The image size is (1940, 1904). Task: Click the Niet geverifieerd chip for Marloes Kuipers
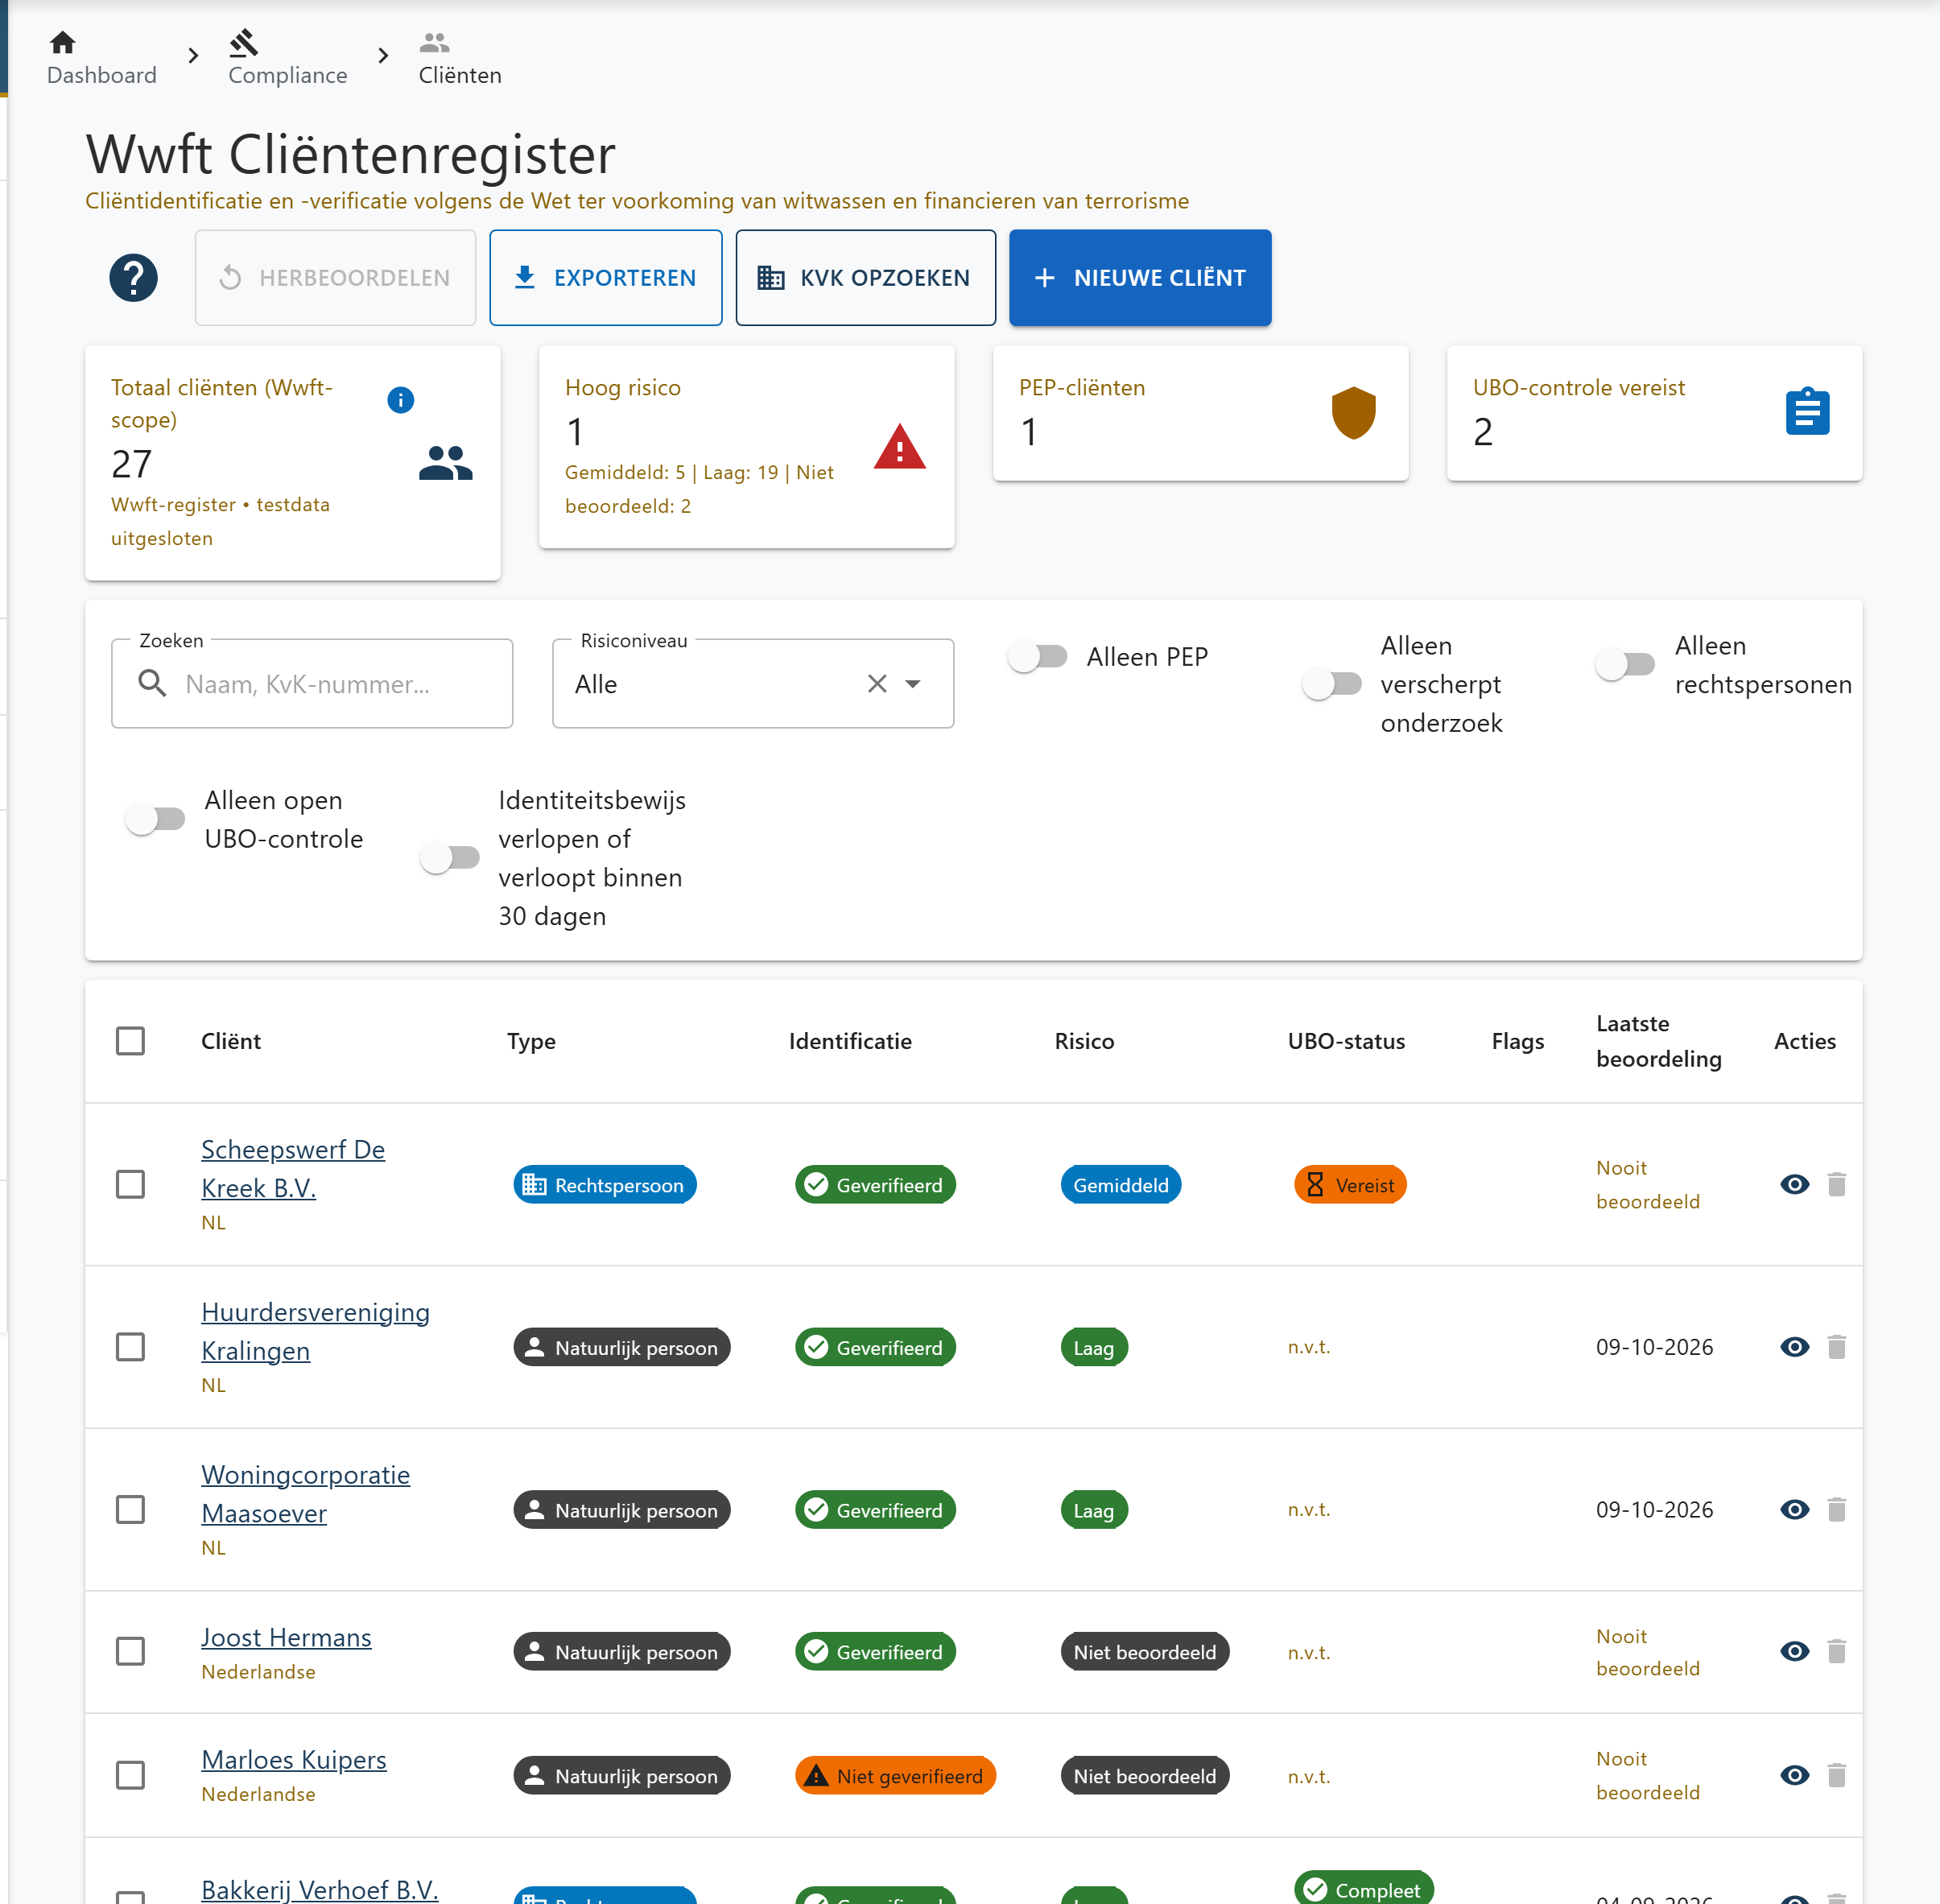[895, 1775]
